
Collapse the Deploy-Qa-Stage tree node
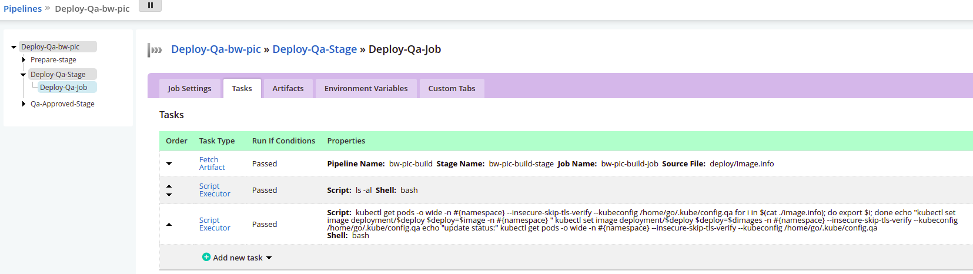tap(23, 75)
